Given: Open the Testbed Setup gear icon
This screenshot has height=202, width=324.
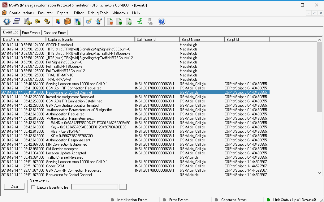Looking at the screenshot, I should click(x=7, y=21).
